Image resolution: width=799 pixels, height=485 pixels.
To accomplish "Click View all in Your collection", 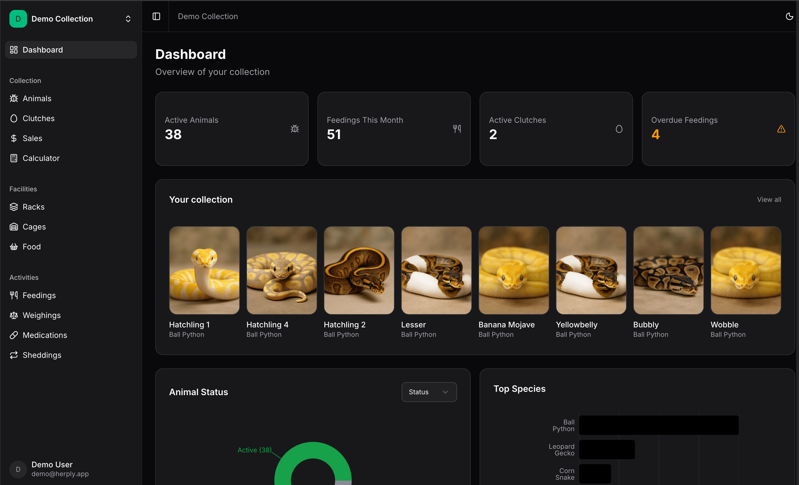I will (x=769, y=199).
